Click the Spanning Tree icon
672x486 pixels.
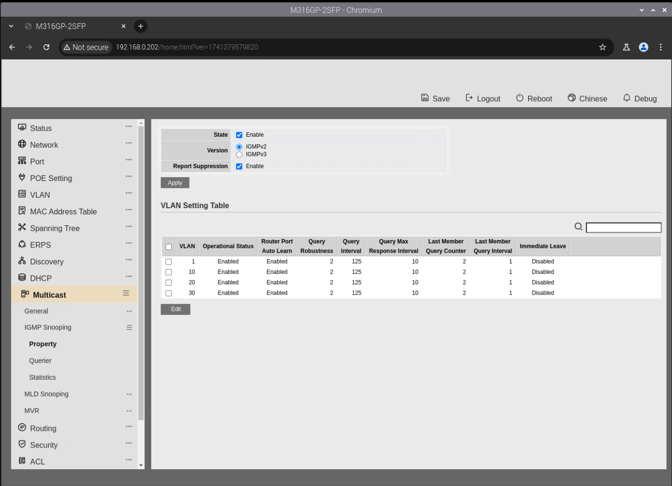[22, 227]
